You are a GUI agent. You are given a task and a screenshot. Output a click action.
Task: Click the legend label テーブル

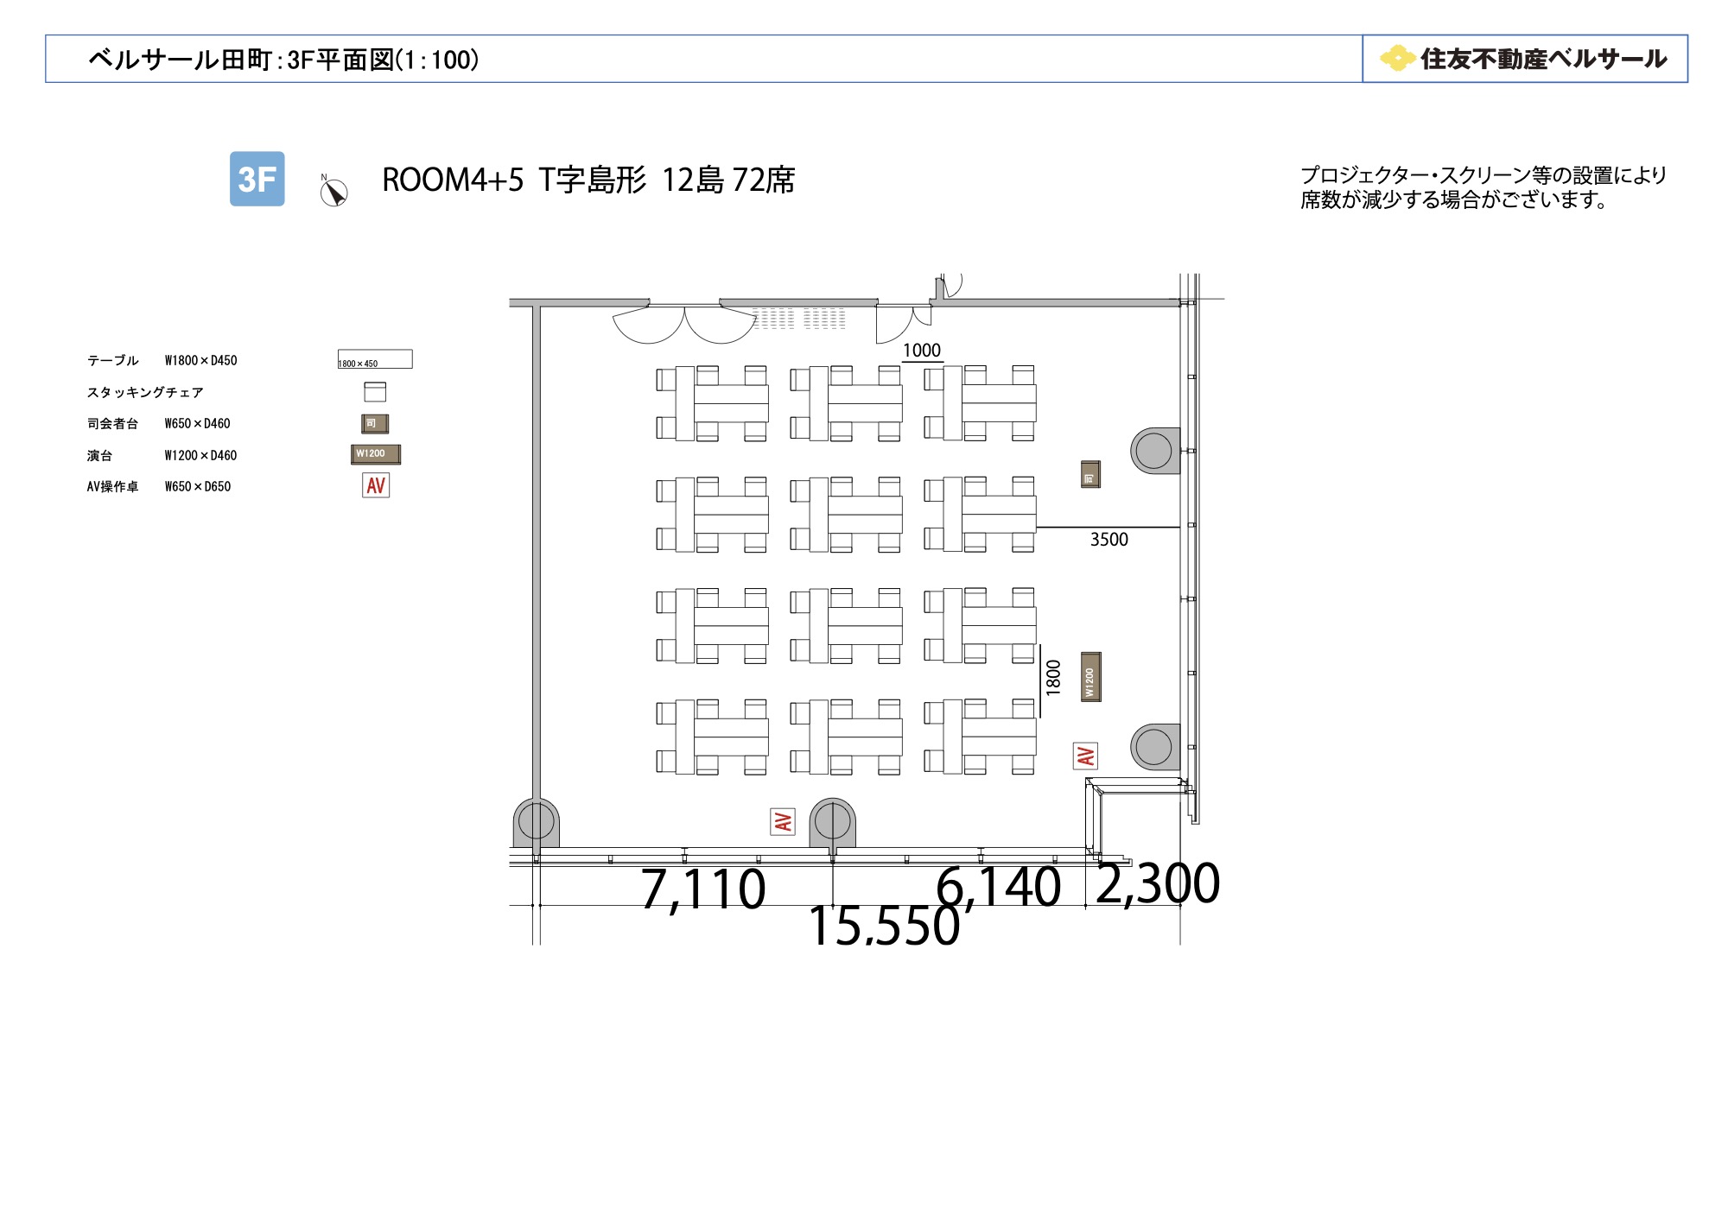point(113,361)
